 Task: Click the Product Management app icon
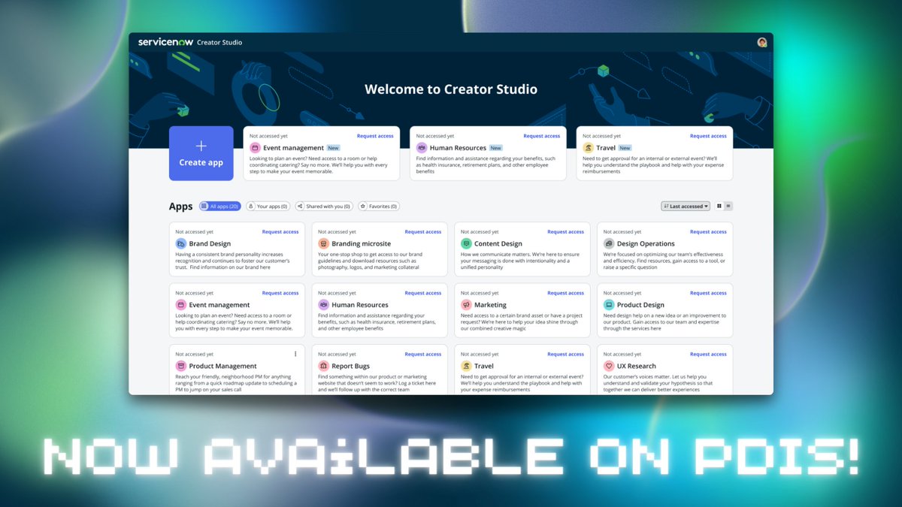pyautogui.click(x=180, y=366)
